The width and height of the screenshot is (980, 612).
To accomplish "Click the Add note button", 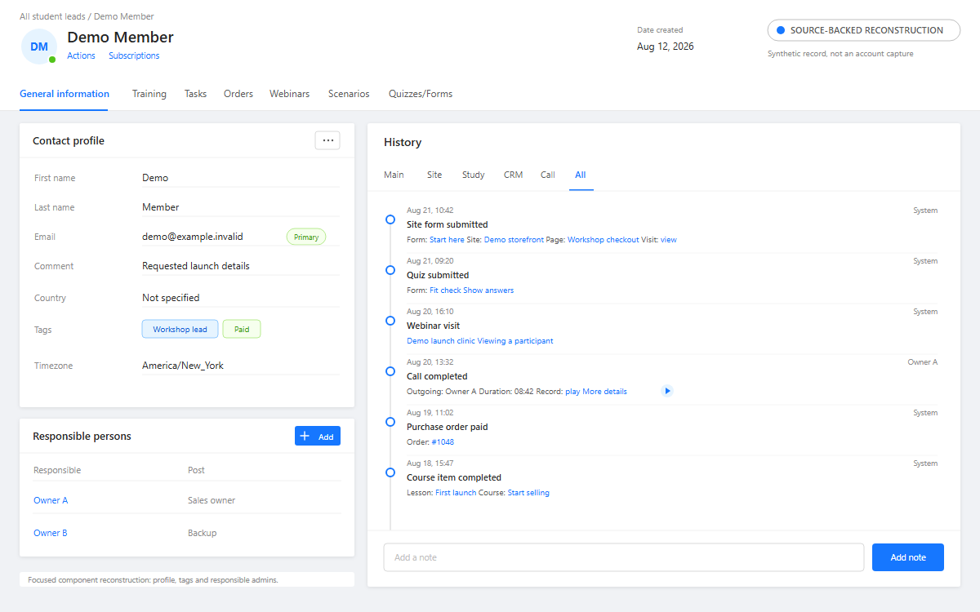I will [908, 557].
